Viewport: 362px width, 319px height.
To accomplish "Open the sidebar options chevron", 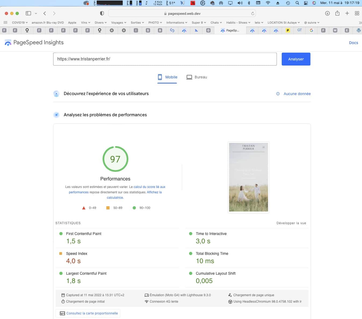I will [x=36, y=13].
